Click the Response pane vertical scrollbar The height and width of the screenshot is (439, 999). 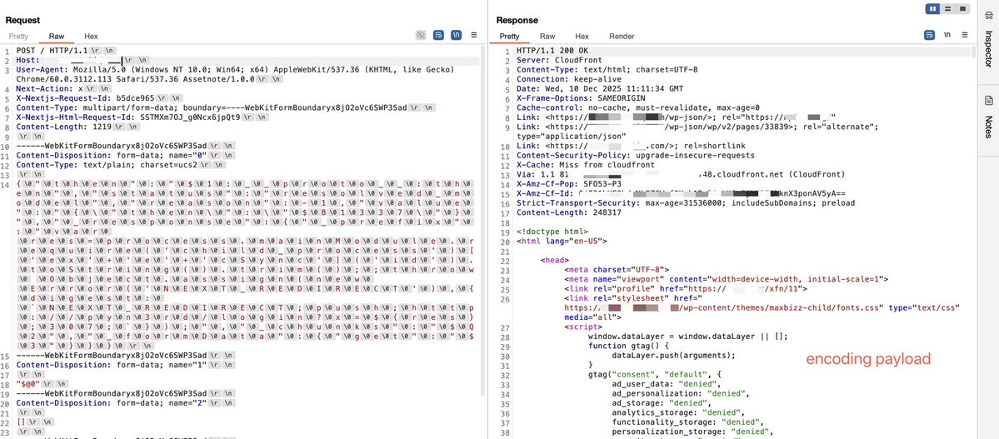click(x=973, y=52)
